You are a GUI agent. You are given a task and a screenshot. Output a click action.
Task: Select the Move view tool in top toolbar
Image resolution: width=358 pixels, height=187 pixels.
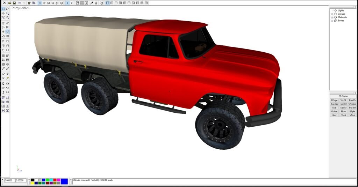coord(40,3)
